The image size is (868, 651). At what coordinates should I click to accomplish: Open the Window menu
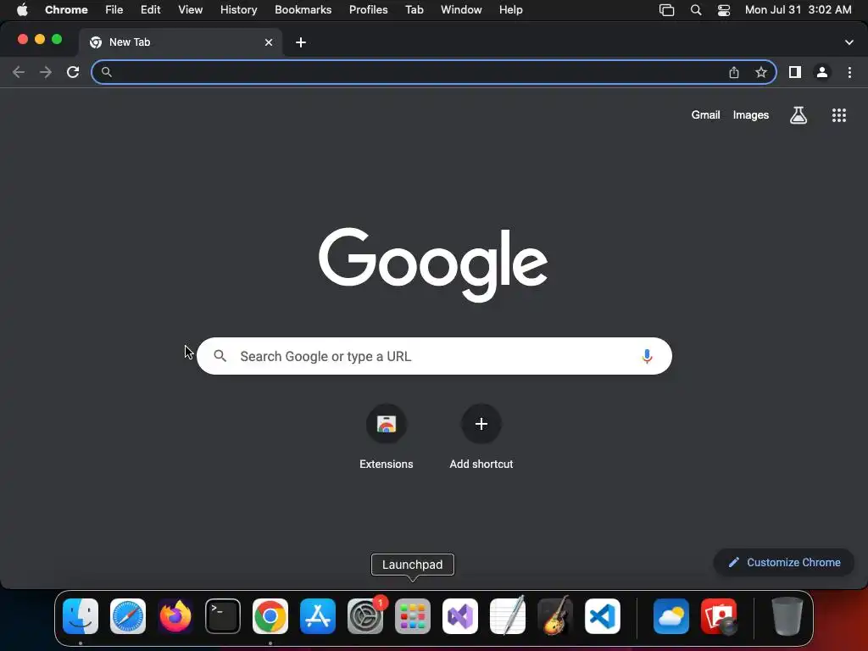tap(461, 10)
